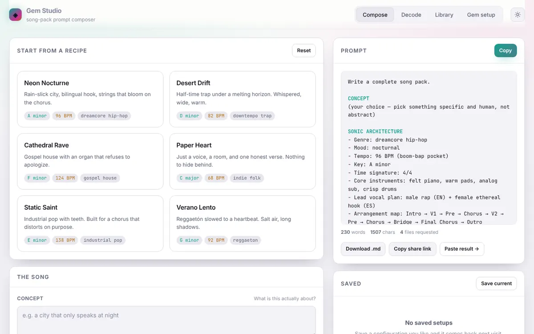Copy the generated prompt
Viewport: 534px width, 334px height.
click(x=506, y=50)
